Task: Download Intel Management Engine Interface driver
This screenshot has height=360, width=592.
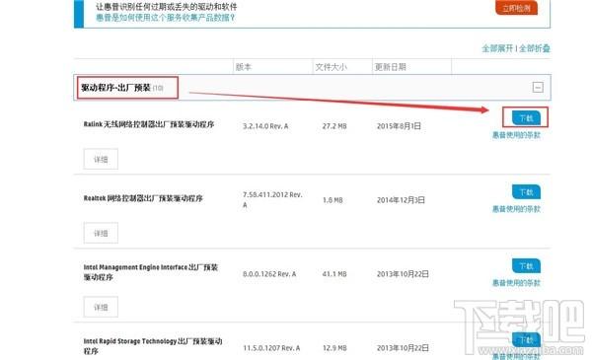Action: pyautogui.click(x=526, y=266)
